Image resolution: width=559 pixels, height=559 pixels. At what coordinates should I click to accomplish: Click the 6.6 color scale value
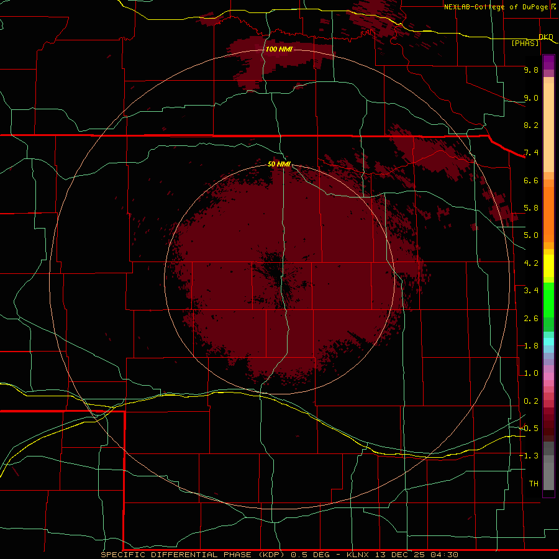point(531,180)
